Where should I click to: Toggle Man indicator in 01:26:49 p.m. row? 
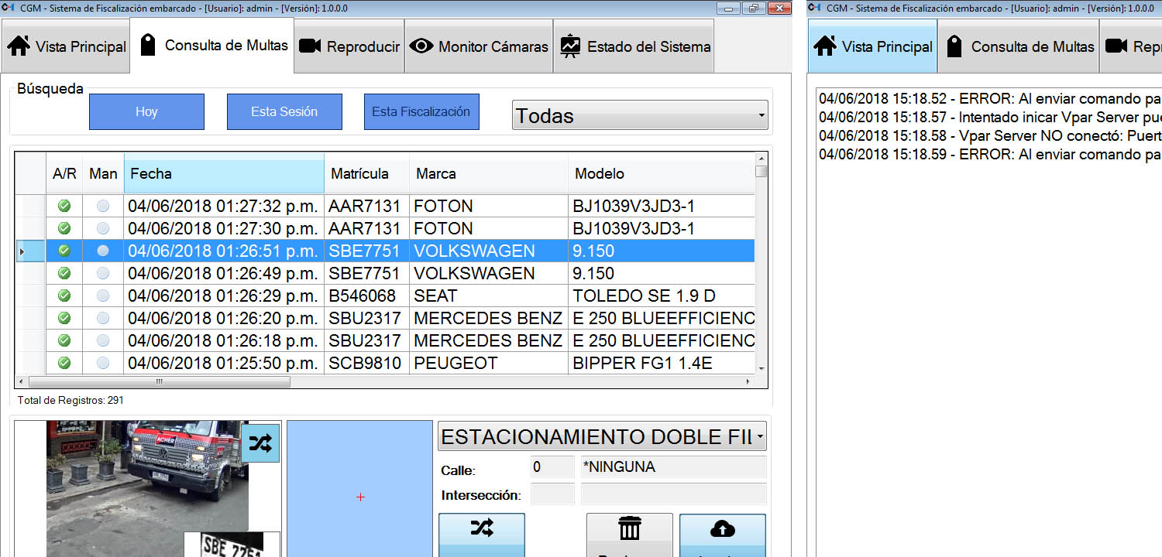tap(103, 273)
